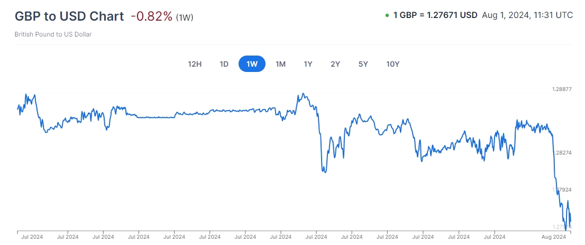585x245 pixels.
Task: Select the 5Y time period
Action: pyautogui.click(x=363, y=64)
